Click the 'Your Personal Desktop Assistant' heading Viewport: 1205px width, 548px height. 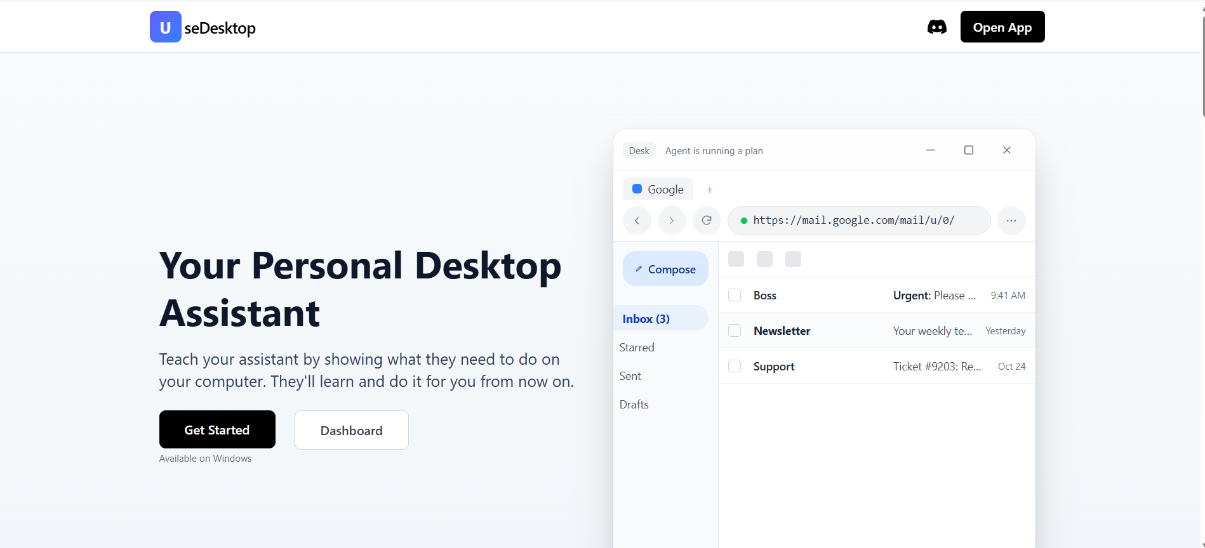(360, 289)
